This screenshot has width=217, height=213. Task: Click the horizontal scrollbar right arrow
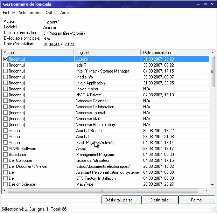point(206,191)
